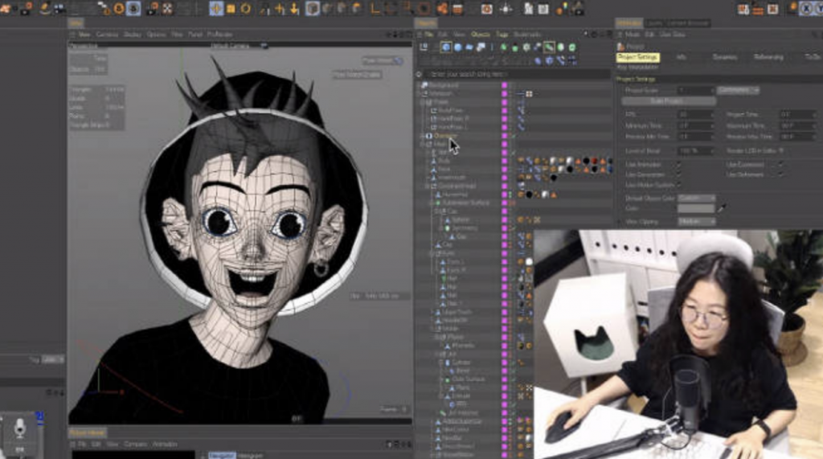This screenshot has height=459, width=823.
Task: Click the Cube primitive icon in toolbar
Action: click(313, 8)
